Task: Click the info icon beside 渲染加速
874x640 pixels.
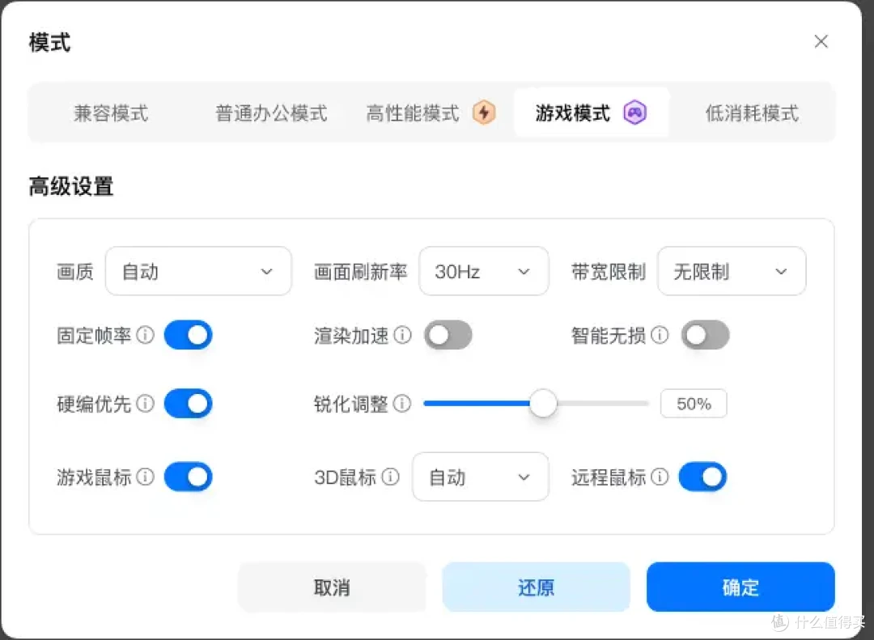Action: 402,334
